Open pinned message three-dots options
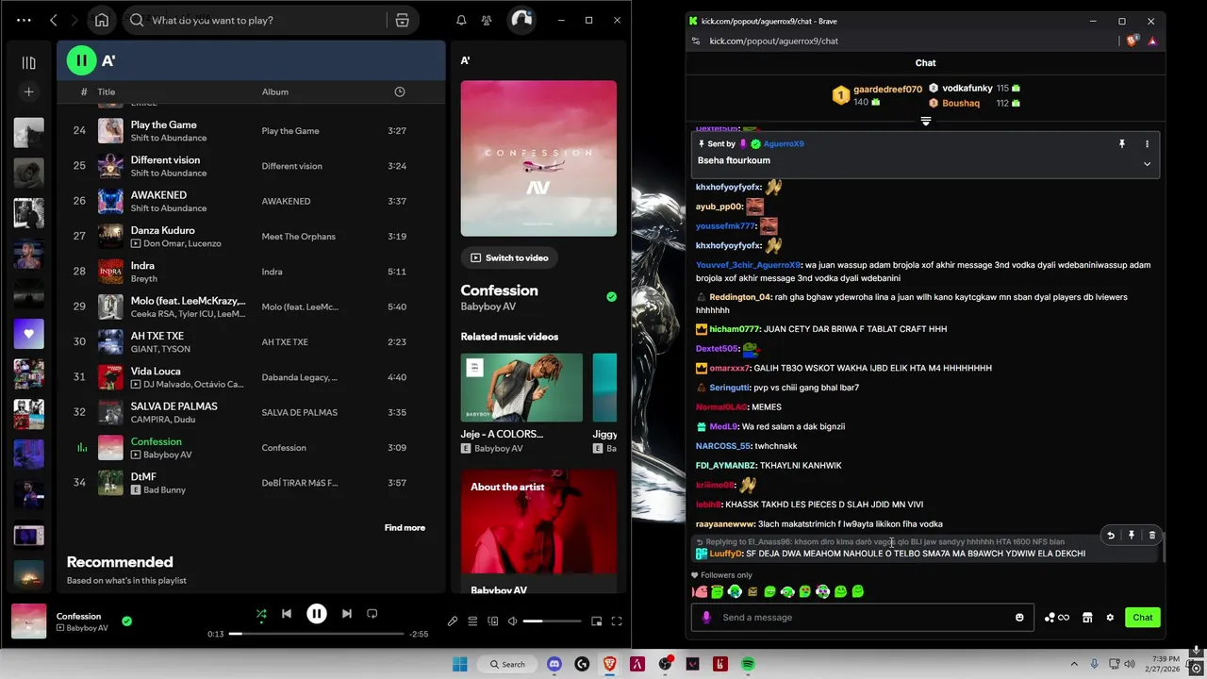Image resolution: width=1207 pixels, height=679 pixels. (x=1147, y=143)
